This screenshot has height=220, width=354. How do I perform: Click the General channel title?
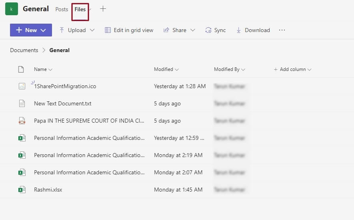point(36,9)
